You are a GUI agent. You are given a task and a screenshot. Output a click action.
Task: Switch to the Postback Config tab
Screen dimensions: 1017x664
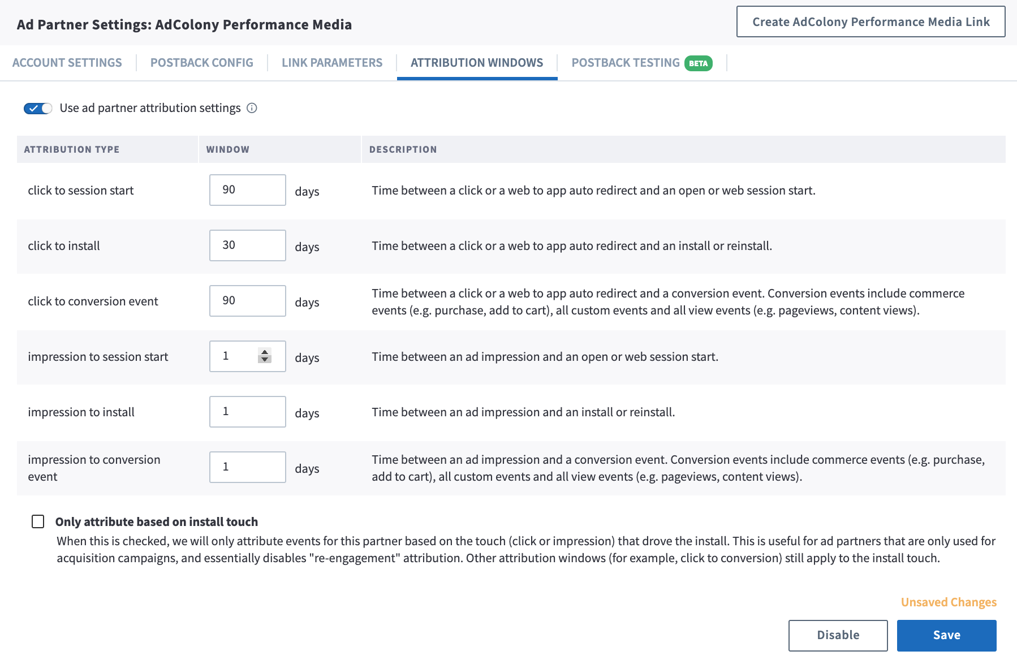[202, 63]
